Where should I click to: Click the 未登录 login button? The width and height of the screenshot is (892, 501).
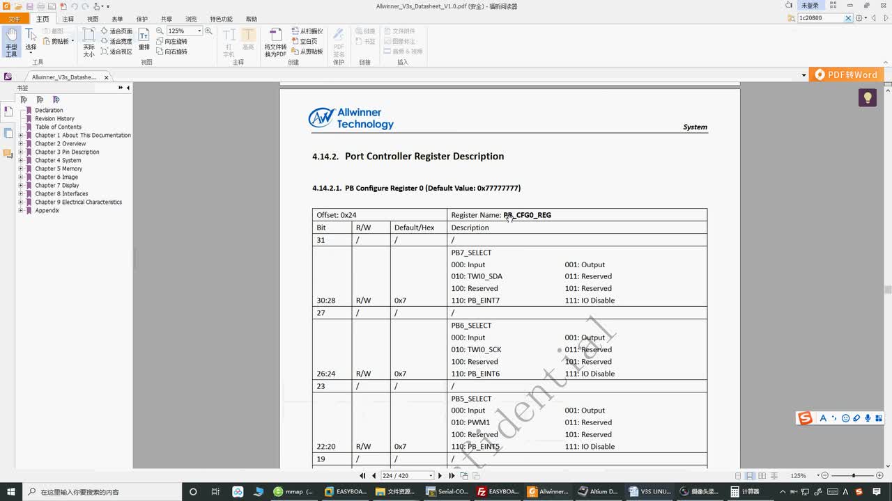[810, 6]
